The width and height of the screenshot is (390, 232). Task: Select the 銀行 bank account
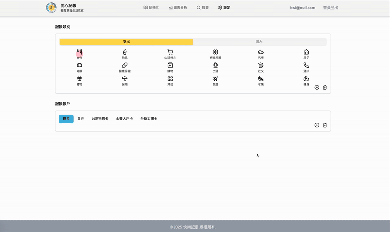click(80, 119)
